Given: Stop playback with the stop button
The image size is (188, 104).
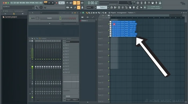Looking at the screenshot, I should pyautogui.click(x=53, y=3).
